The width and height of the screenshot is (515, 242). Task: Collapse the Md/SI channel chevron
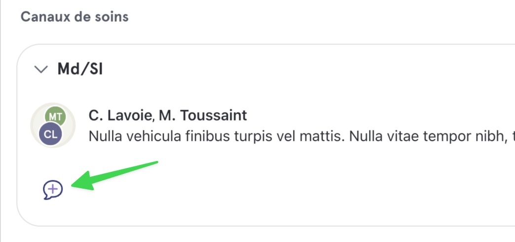click(41, 69)
